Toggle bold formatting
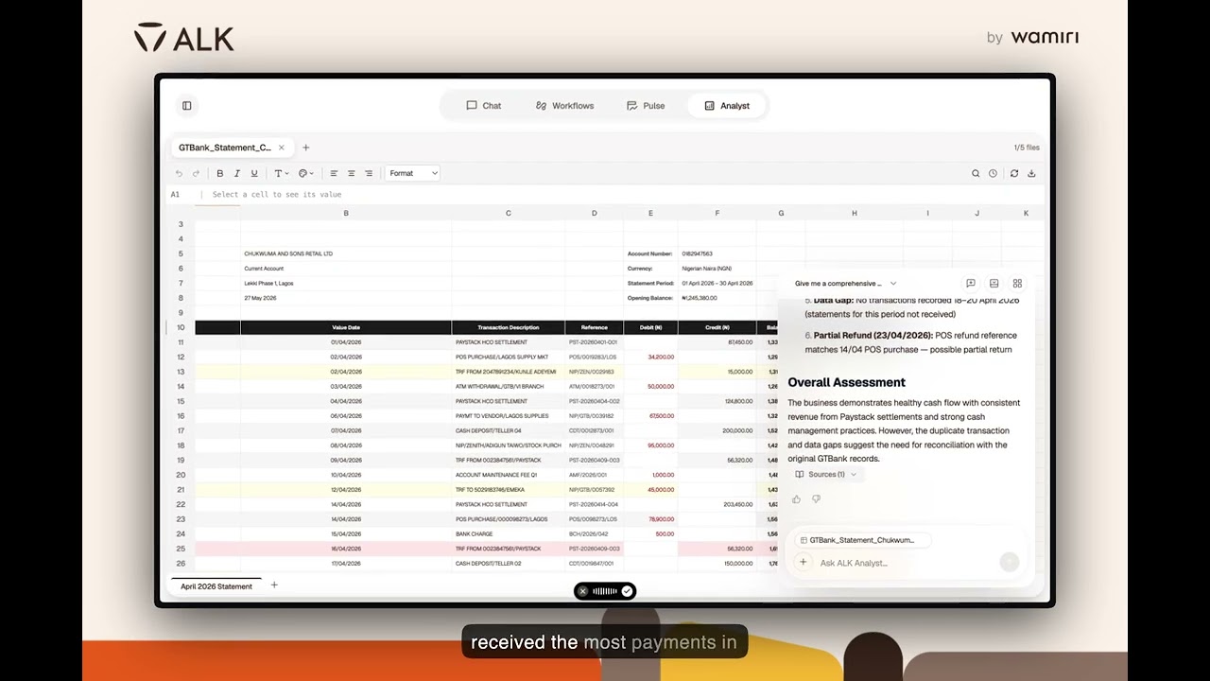The image size is (1210, 681). click(x=220, y=173)
